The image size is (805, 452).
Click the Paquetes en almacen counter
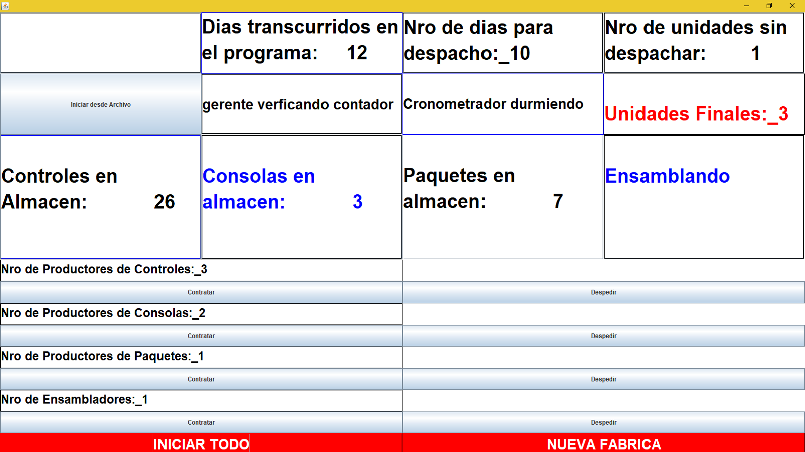pos(503,197)
